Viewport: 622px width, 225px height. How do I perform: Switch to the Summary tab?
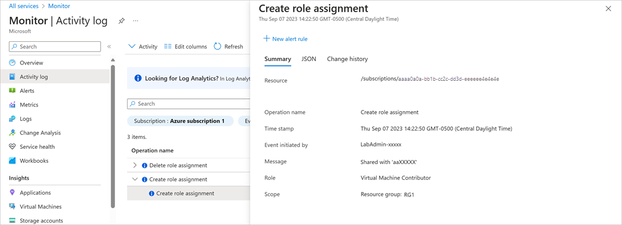point(278,59)
